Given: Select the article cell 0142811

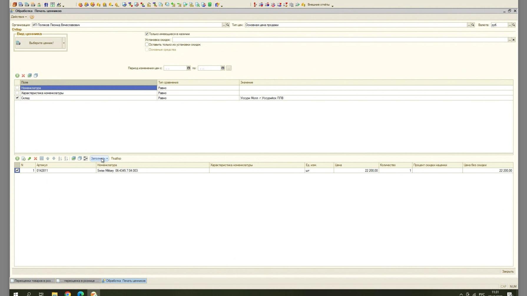Looking at the screenshot, I should [x=66, y=171].
